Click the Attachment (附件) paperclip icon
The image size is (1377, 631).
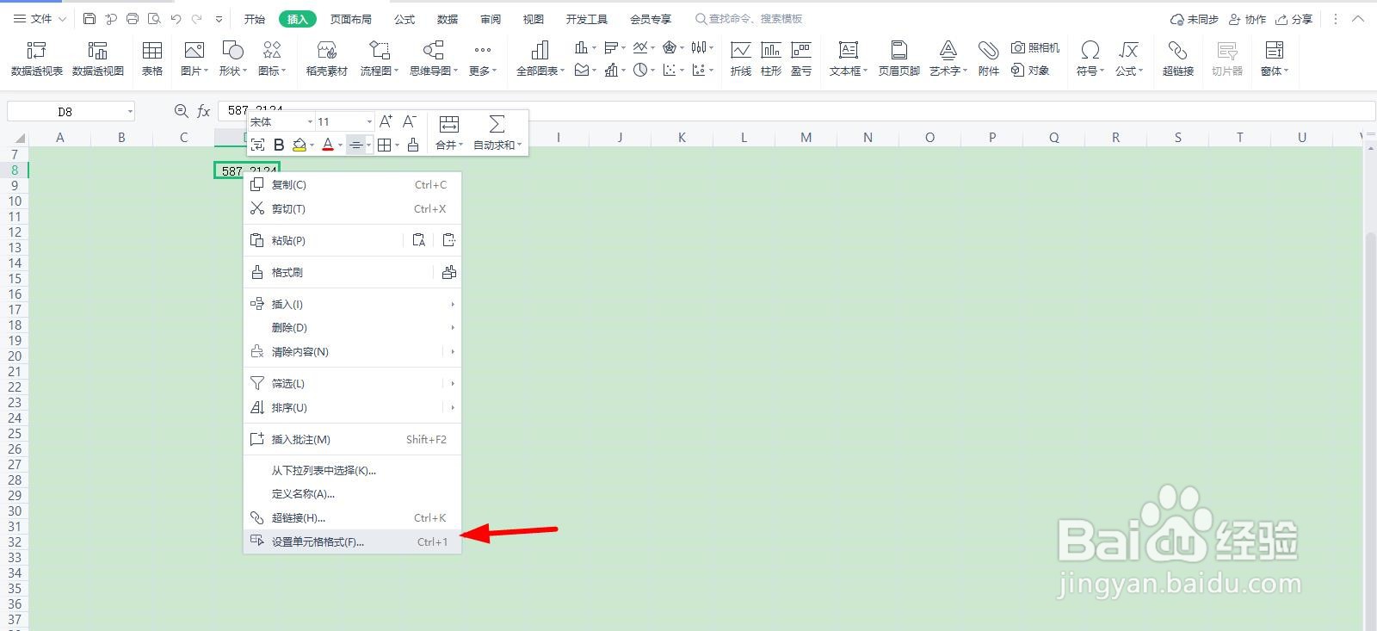989,59
